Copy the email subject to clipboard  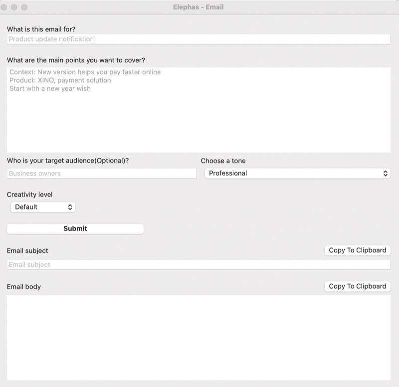tap(357, 250)
